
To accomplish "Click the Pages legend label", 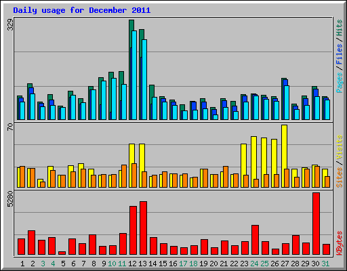I will point(340,83).
